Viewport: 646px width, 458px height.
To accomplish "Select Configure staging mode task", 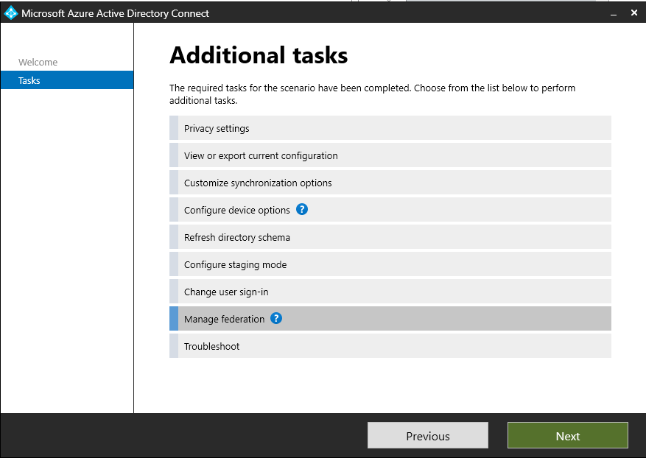I will 235,264.
